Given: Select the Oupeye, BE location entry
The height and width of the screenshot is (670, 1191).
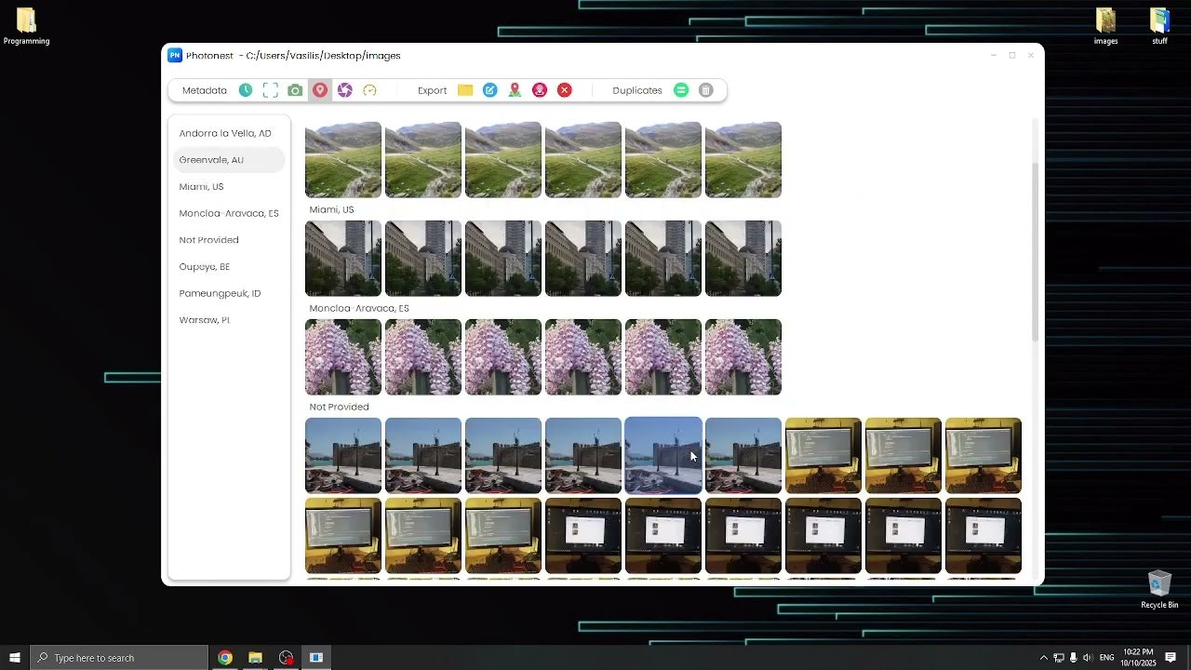Looking at the screenshot, I should [x=204, y=266].
